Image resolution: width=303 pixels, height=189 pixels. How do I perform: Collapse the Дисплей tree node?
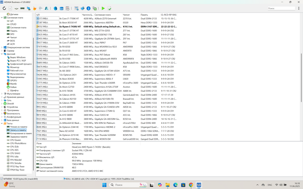pos(2,54)
